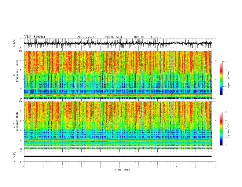Click the ch.2 spectrogram panel

pyautogui.click(x=118, y=125)
